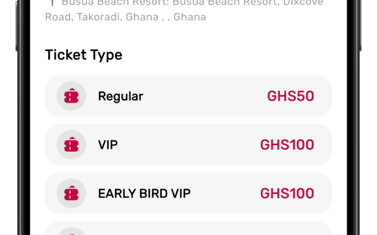Tap the red briefcase icon beside Regular
This screenshot has height=235, width=377.
click(71, 96)
